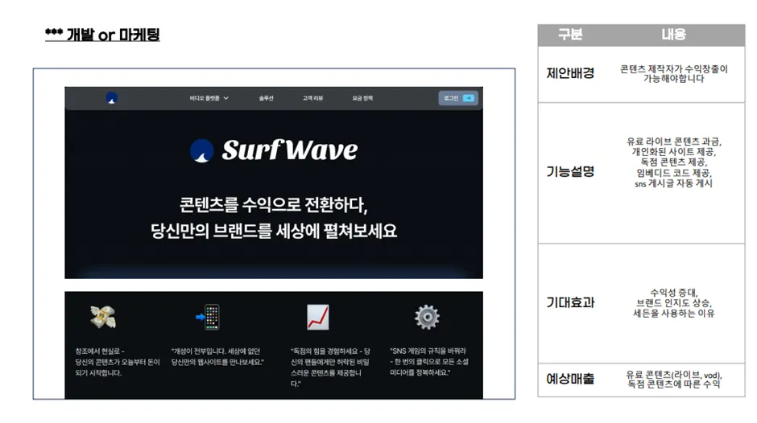Click the line 당신만의 브랜드를 세상에 펼쳐보세요
The height and width of the screenshot is (423, 757).
(x=274, y=231)
